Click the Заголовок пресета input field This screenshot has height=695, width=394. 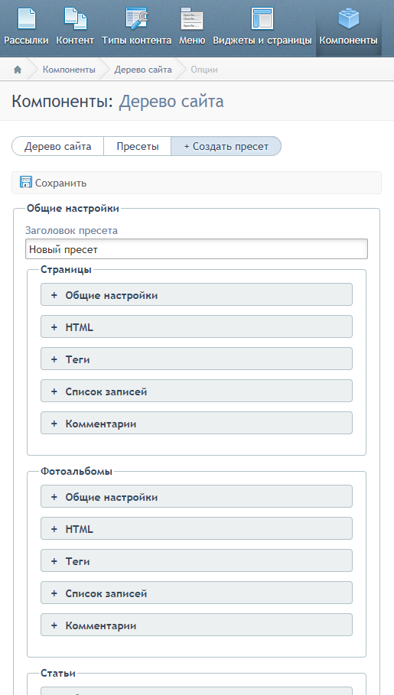pyautogui.click(x=197, y=249)
